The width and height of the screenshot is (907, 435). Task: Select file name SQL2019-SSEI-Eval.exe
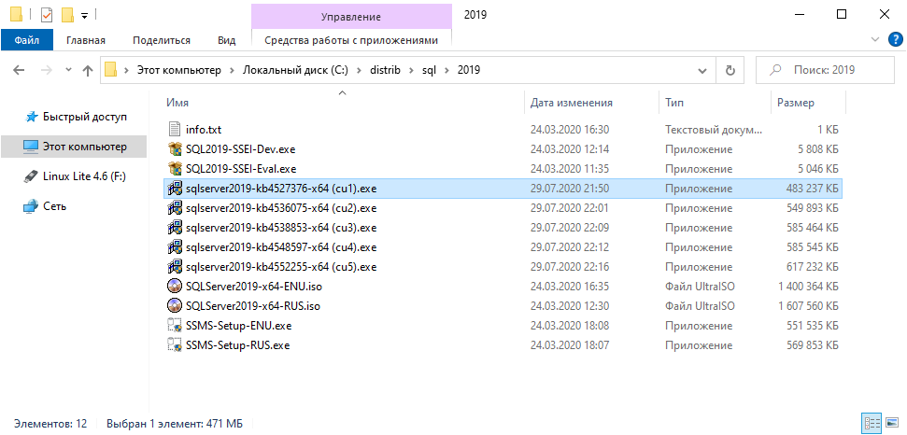click(x=241, y=169)
